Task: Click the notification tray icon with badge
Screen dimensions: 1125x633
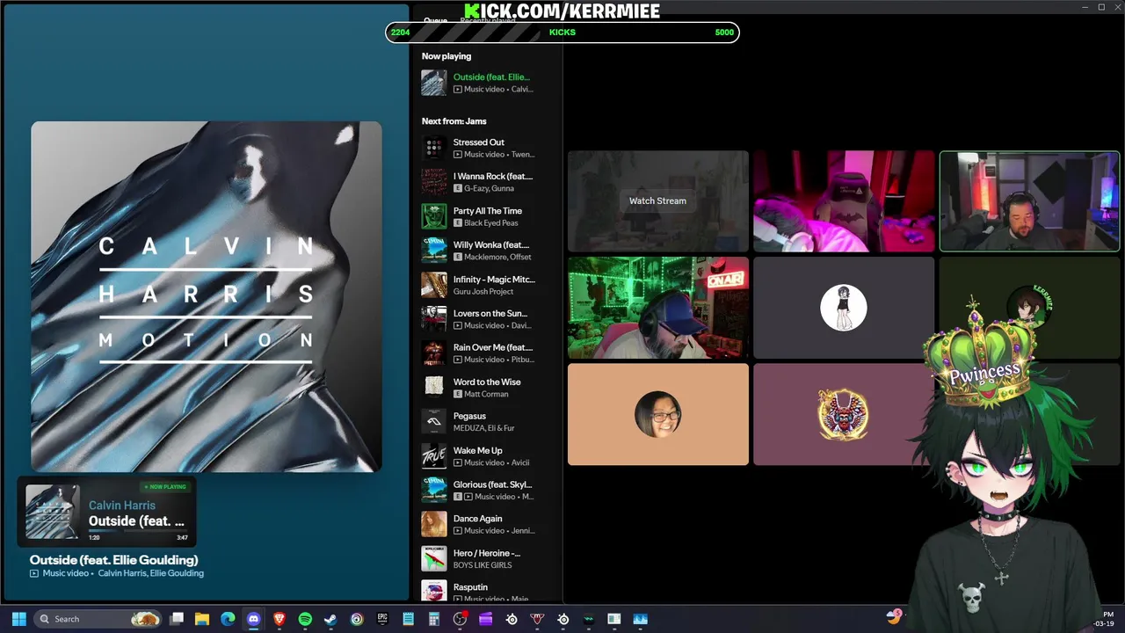Action: (894, 617)
